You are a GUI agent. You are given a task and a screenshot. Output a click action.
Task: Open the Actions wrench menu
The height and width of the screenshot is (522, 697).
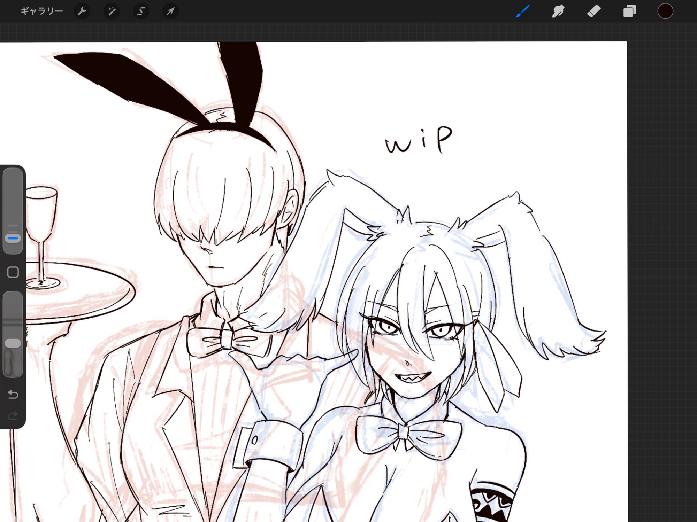pyautogui.click(x=82, y=11)
